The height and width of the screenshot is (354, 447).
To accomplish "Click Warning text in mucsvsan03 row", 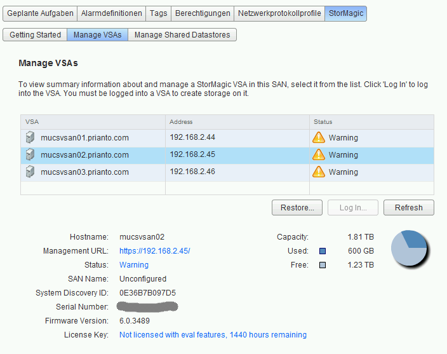I will pos(344,172).
